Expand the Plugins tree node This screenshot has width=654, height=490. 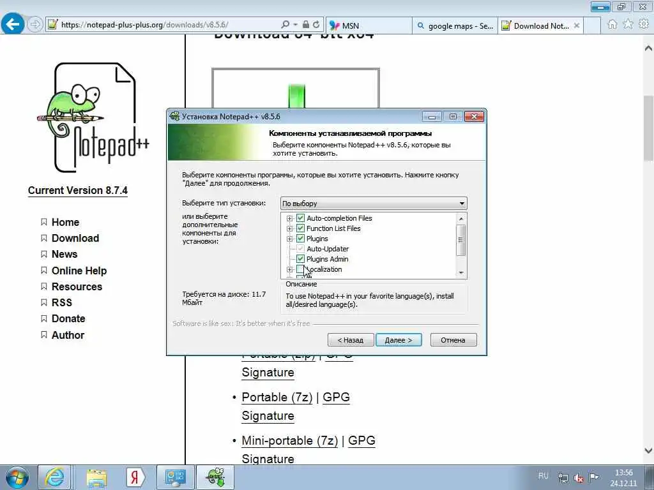click(x=289, y=239)
